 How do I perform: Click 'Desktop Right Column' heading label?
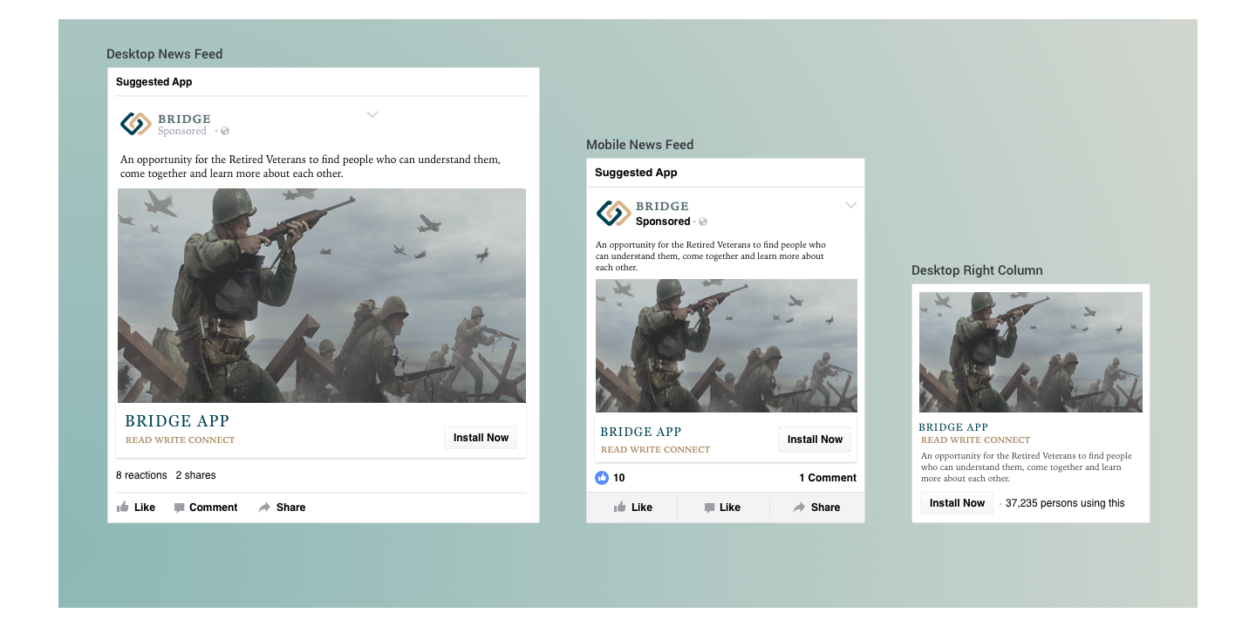click(977, 270)
